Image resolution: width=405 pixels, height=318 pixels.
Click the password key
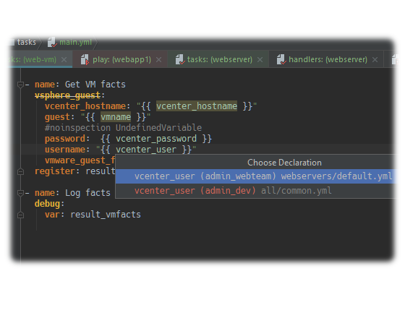[x=65, y=139]
